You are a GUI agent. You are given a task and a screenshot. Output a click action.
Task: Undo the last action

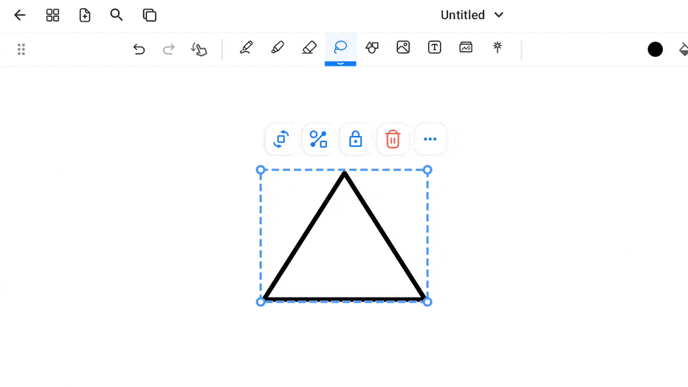coord(139,49)
